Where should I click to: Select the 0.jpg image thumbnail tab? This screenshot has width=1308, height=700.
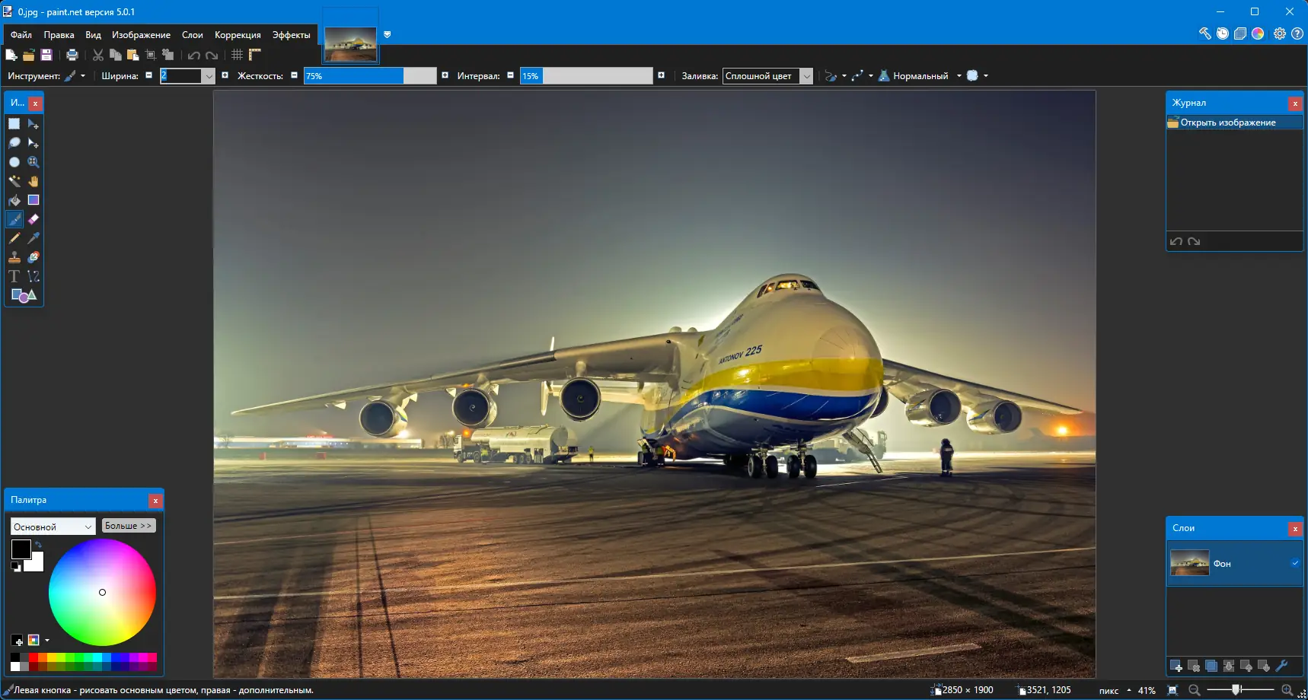351,44
